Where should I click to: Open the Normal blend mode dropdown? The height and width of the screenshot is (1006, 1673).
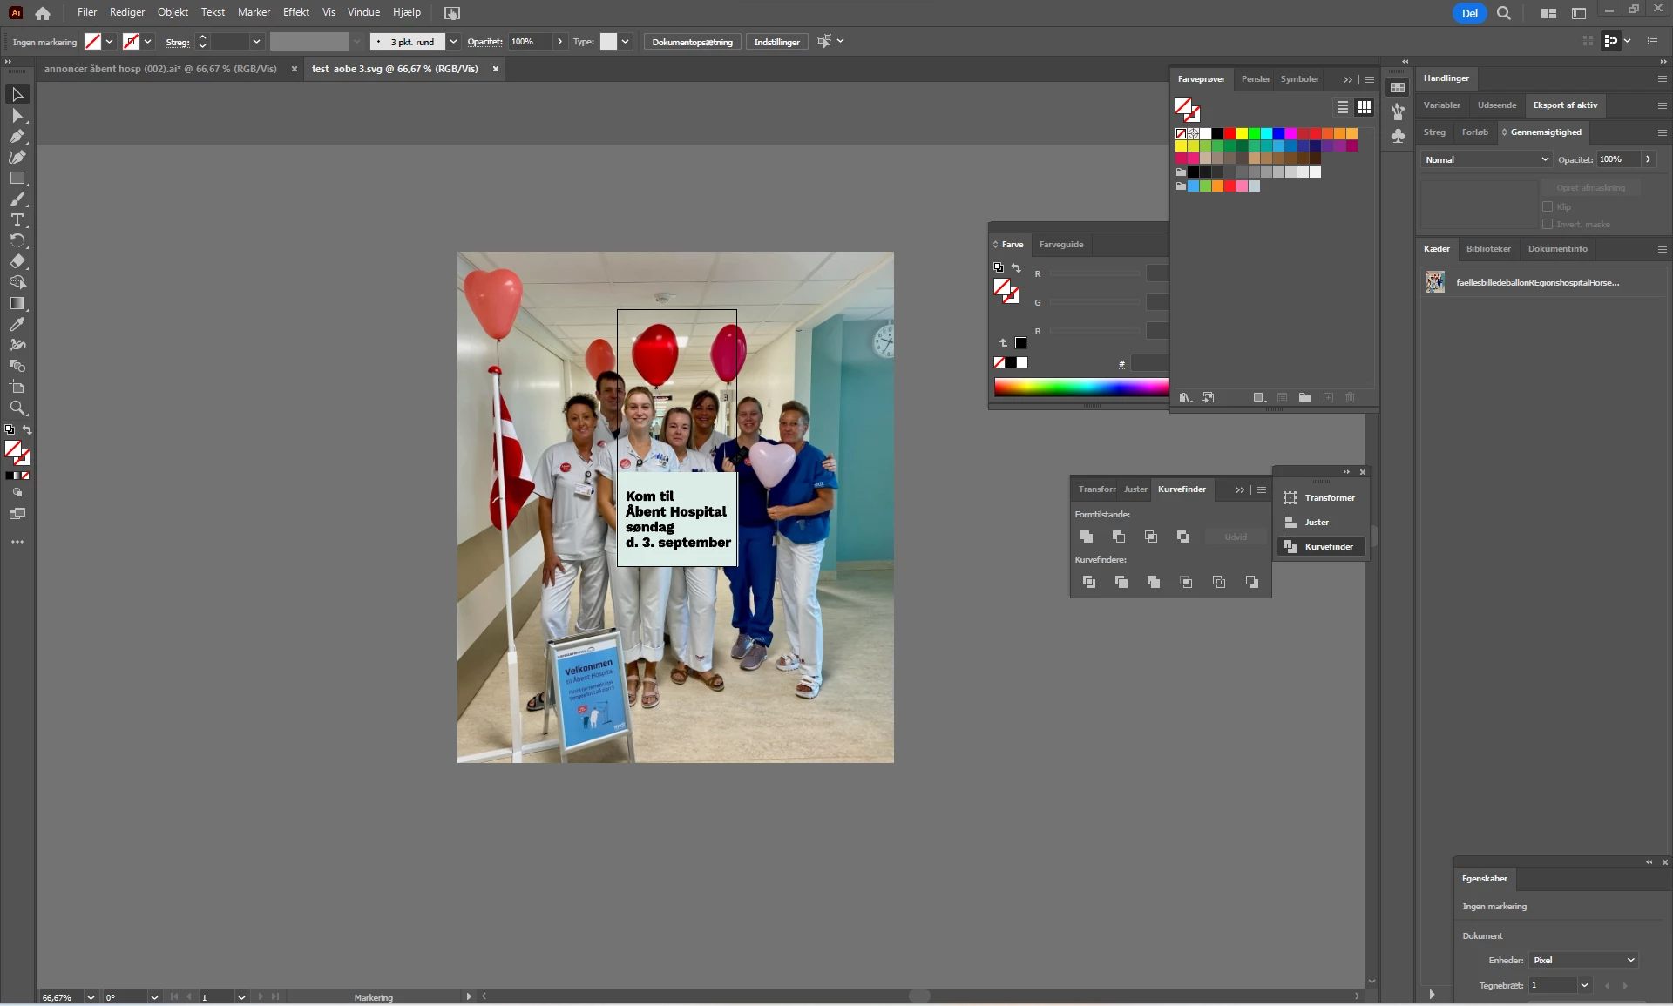[1487, 159]
